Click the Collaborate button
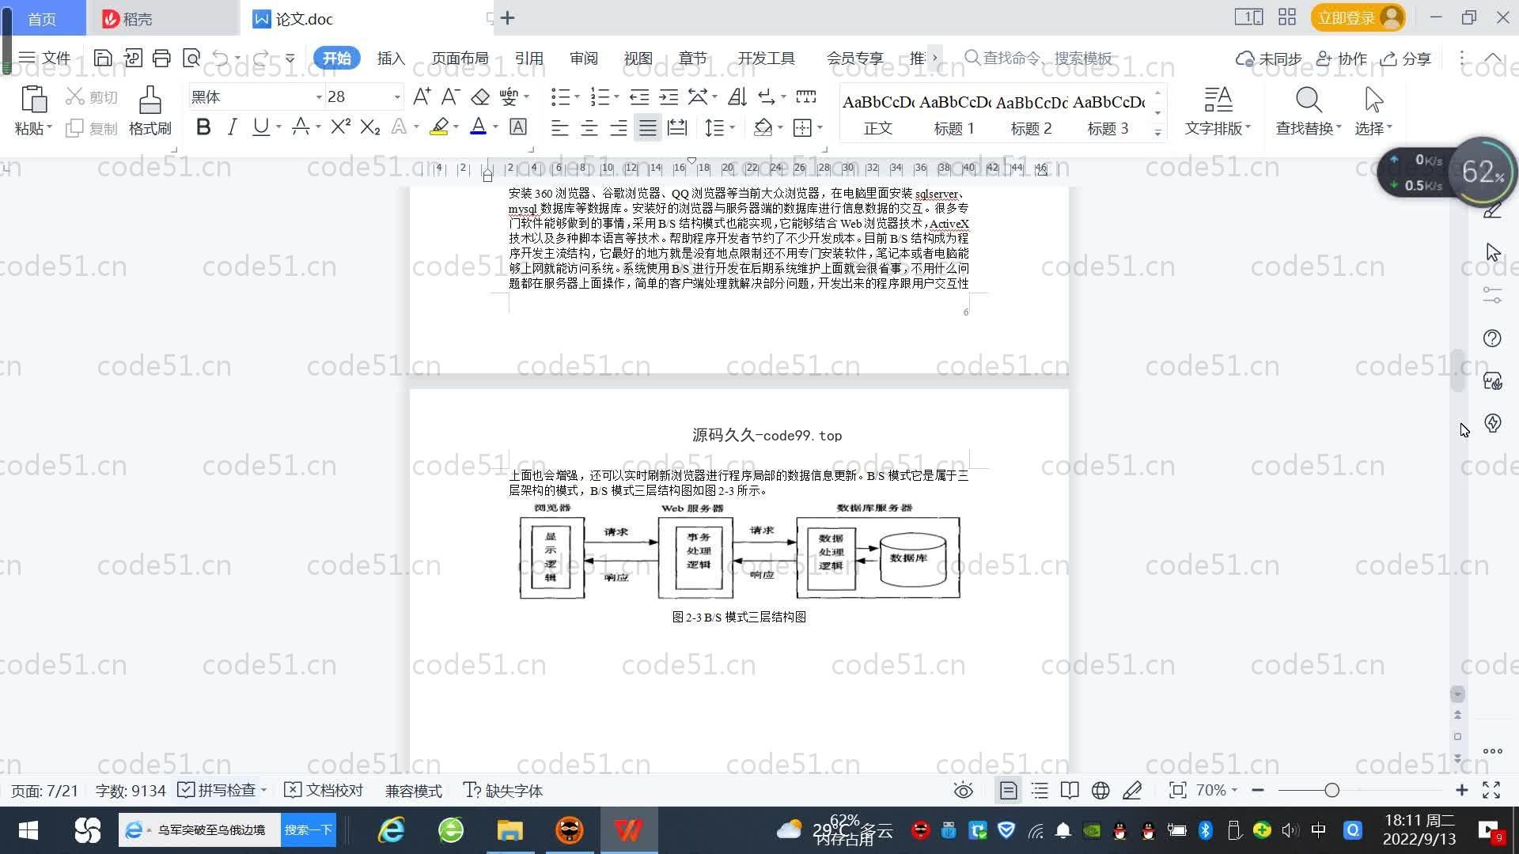Image resolution: width=1519 pixels, height=854 pixels. (x=1342, y=59)
